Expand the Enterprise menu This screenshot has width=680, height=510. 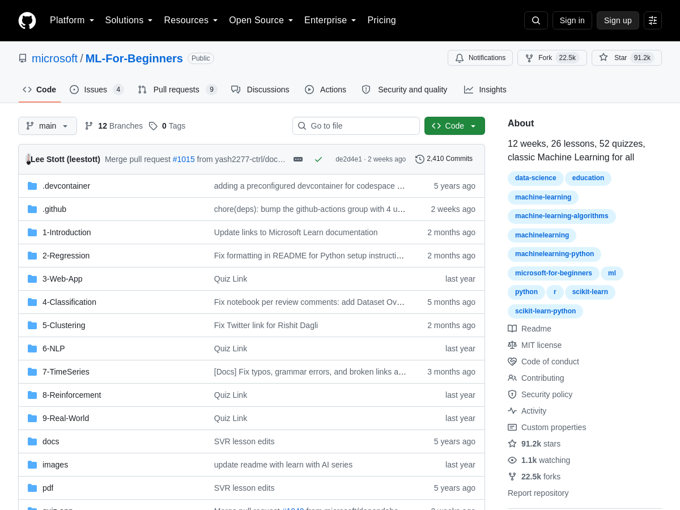(x=330, y=20)
